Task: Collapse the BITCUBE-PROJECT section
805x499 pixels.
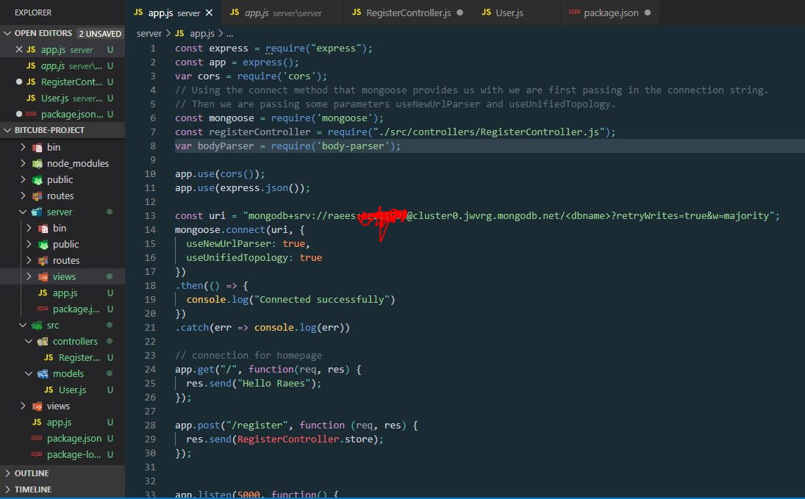Action: click(x=7, y=130)
